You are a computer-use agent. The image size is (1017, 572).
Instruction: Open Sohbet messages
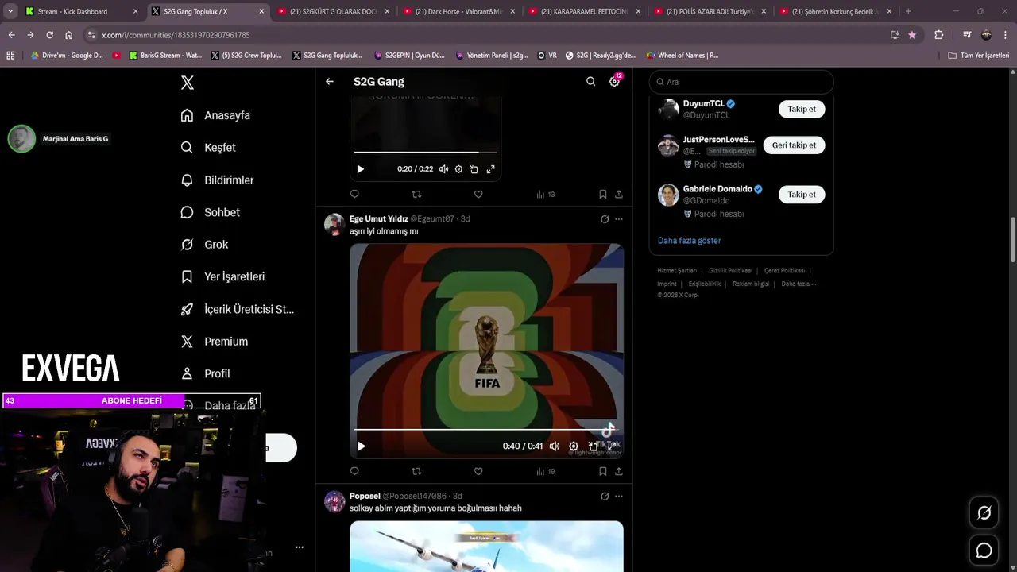[x=210, y=212]
